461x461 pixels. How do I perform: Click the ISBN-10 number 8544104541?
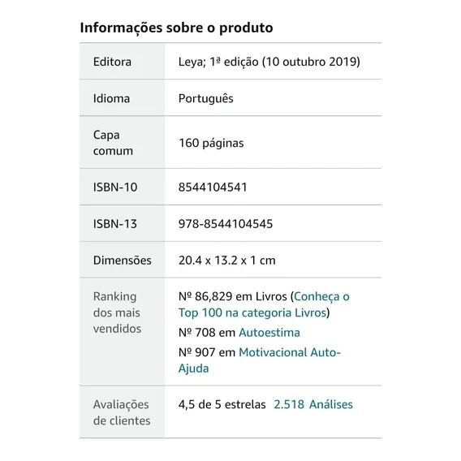coord(213,187)
